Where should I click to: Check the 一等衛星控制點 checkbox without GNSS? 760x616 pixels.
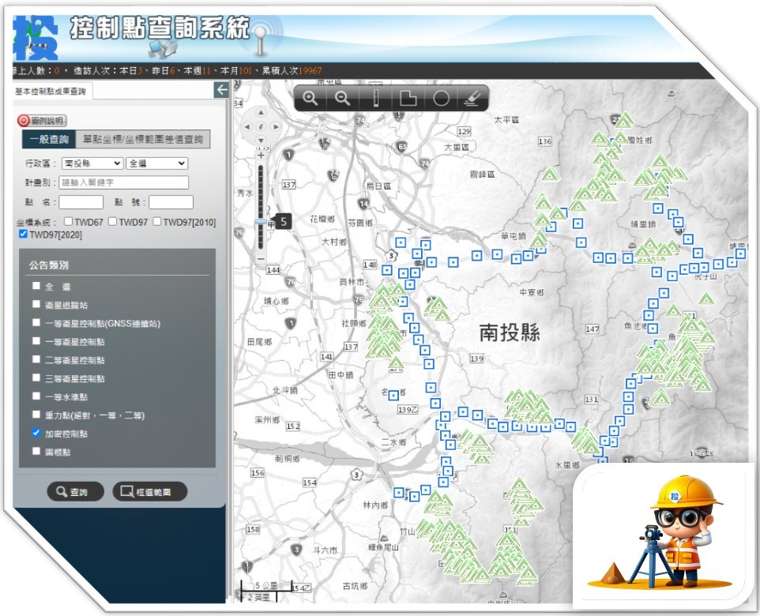[x=36, y=340]
